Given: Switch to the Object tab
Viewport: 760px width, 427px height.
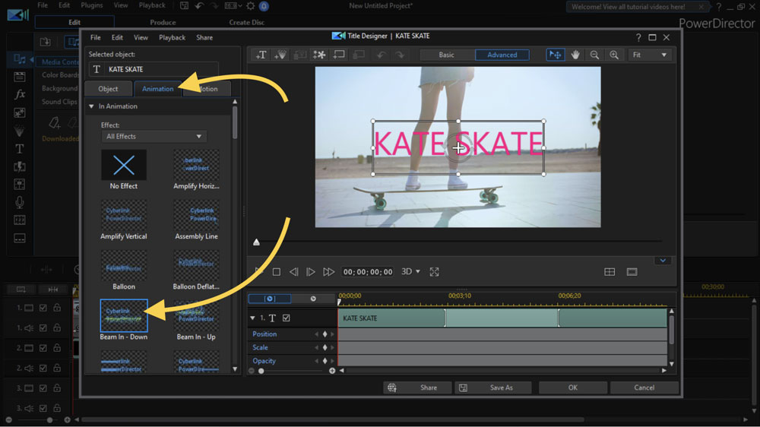Looking at the screenshot, I should click(x=109, y=89).
